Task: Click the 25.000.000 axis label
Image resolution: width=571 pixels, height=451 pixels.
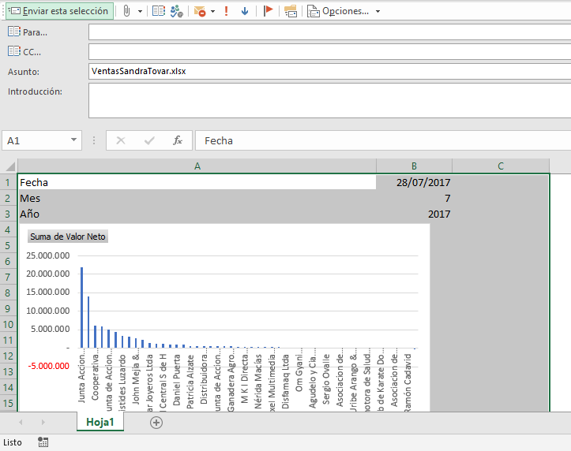Action: [47, 255]
